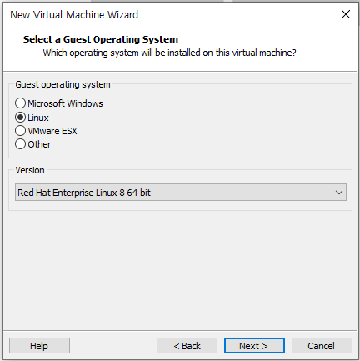Click the 'New Virtual Machine Wizard' title text

74,14
